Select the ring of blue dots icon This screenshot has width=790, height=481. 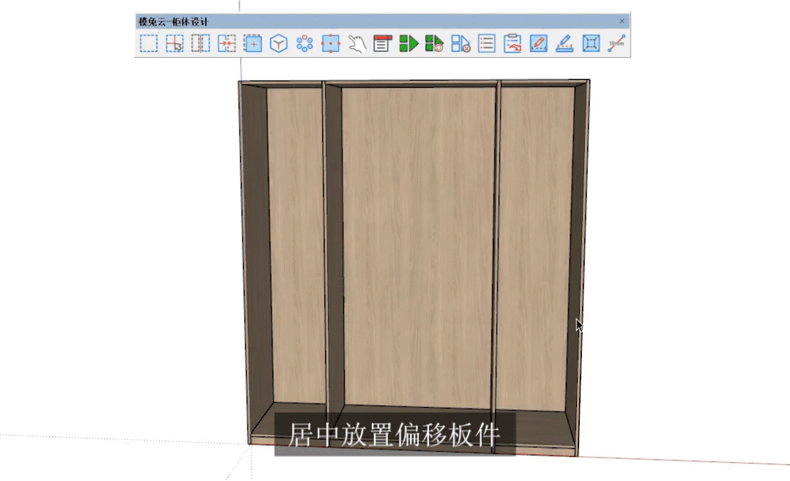(305, 44)
